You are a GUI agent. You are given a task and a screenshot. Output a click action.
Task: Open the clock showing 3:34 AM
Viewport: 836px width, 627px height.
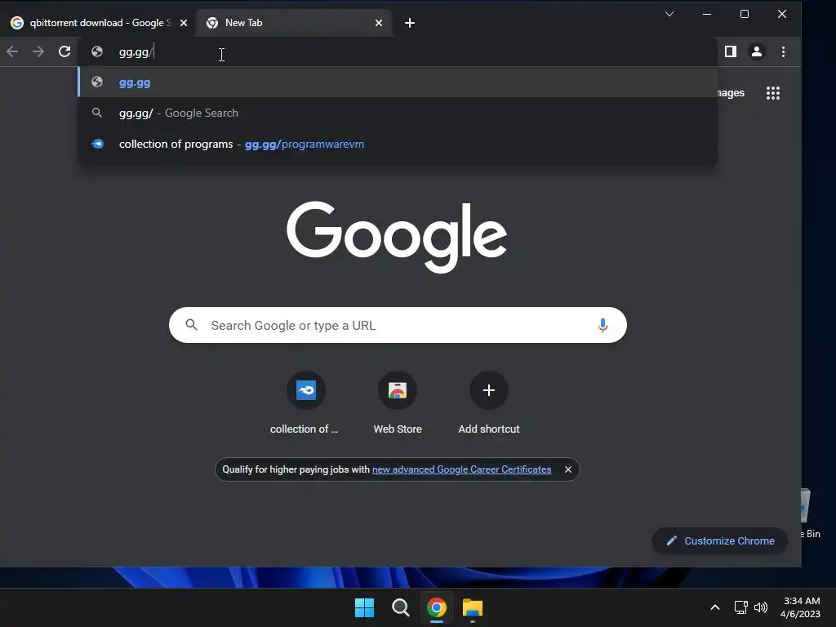coord(800,607)
